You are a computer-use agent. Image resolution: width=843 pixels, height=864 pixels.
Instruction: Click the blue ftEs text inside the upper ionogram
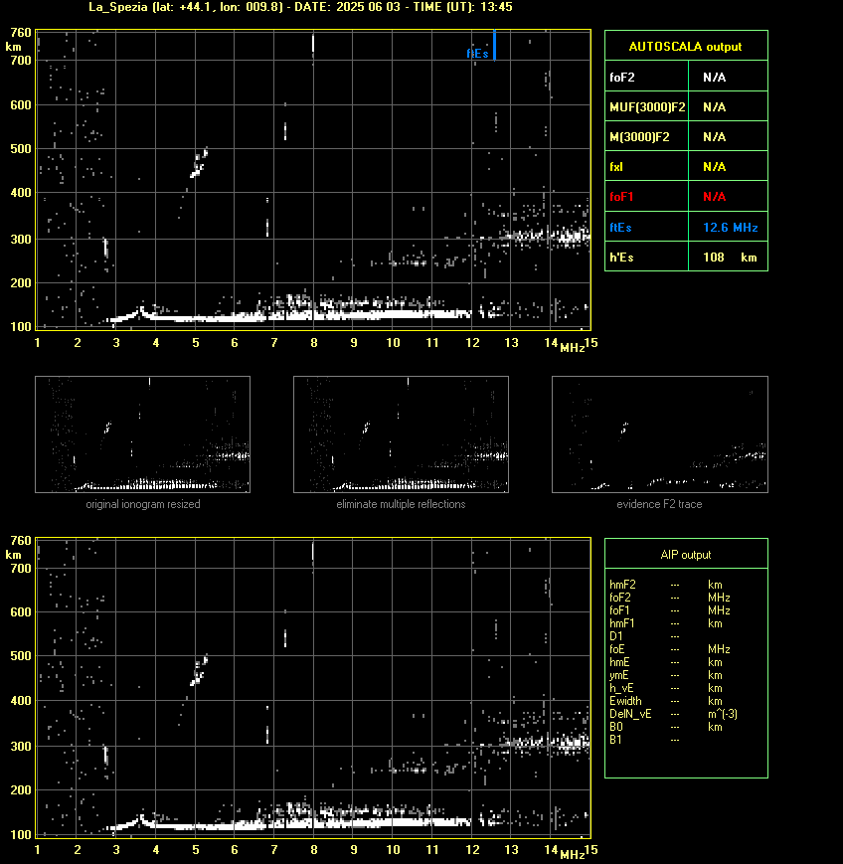coord(477,54)
